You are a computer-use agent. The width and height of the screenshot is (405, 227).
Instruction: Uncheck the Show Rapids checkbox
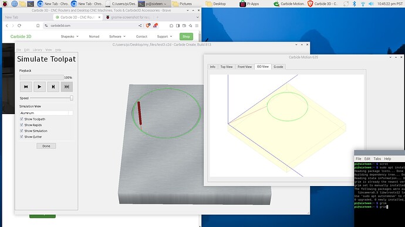point(22,125)
